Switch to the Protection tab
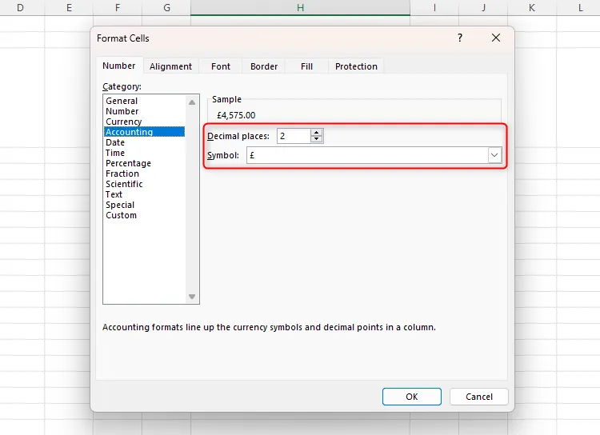This screenshot has height=435, width=600. coord(356,66)
